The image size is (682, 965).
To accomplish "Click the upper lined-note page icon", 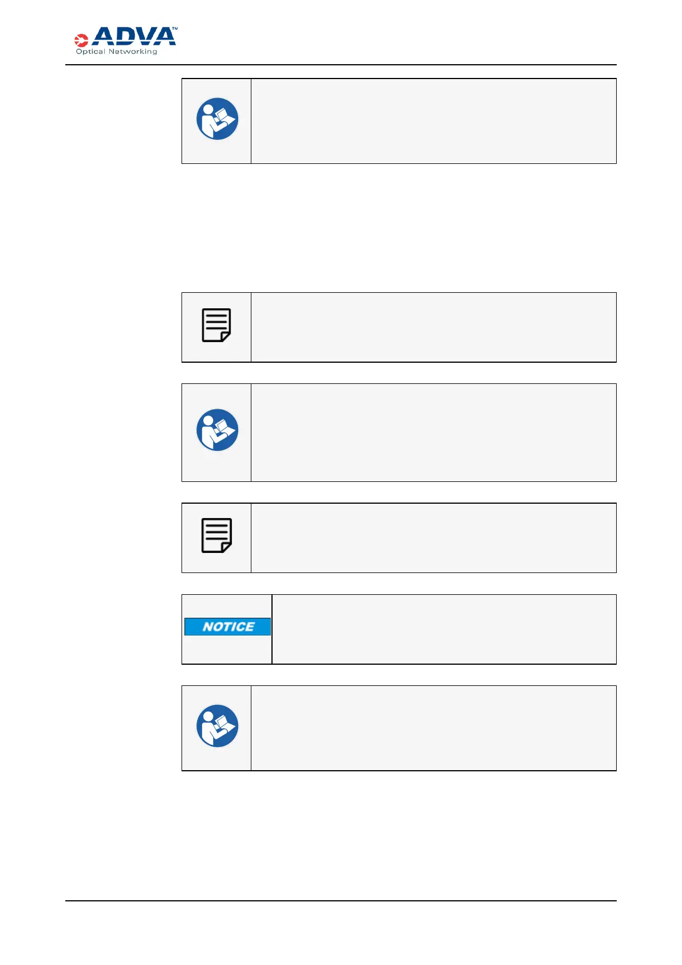I will pos(216,325).
